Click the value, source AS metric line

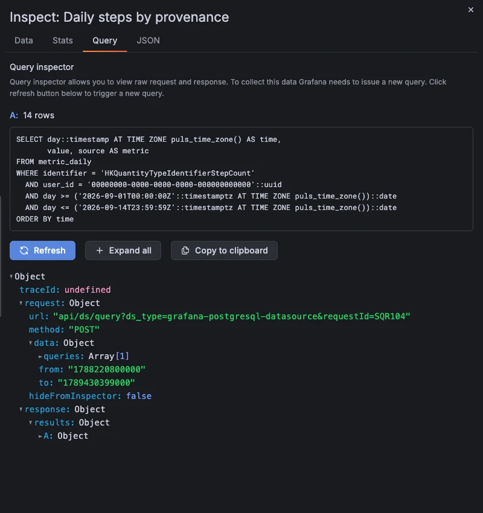[x=98, y=151]
